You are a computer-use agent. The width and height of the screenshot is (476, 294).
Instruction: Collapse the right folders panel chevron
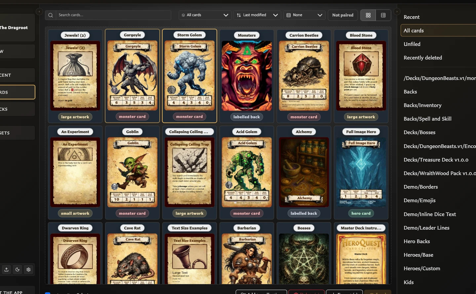[397, 12]
